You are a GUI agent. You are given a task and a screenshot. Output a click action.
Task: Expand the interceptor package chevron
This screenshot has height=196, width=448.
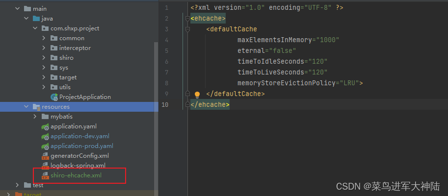[x=44, y=48]
